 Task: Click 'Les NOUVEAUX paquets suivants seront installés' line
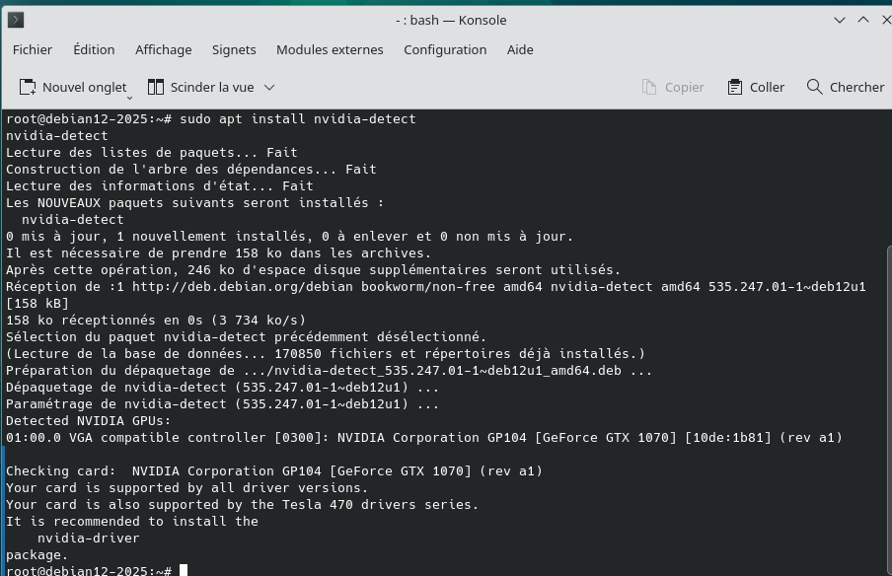[x=194, y=203]
